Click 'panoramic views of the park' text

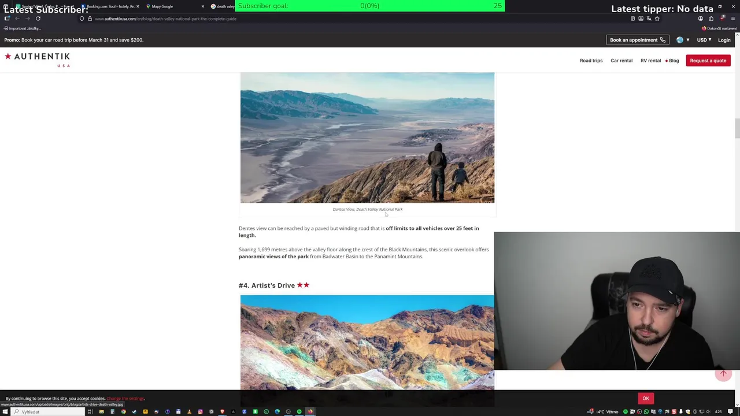(x=273, y=257)
